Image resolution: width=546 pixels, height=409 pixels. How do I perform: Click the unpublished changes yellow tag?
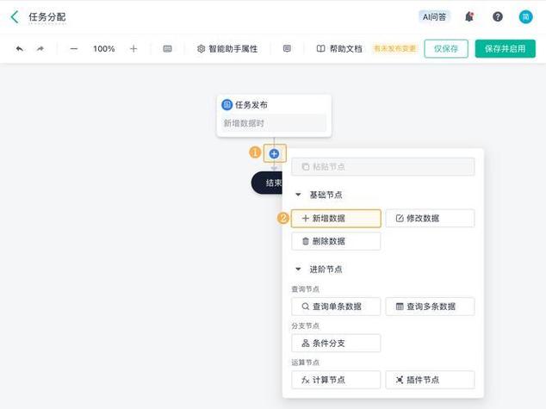(x=394, y=48)
